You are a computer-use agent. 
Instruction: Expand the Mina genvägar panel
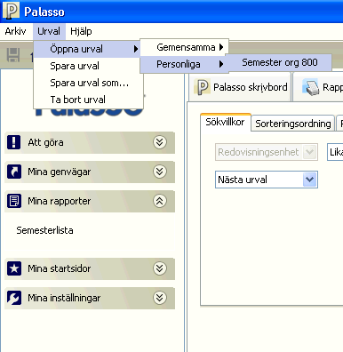pos(160,172)
